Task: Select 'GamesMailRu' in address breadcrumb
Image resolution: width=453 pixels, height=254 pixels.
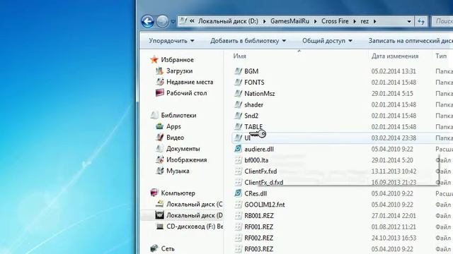Action: pos(289,21)
